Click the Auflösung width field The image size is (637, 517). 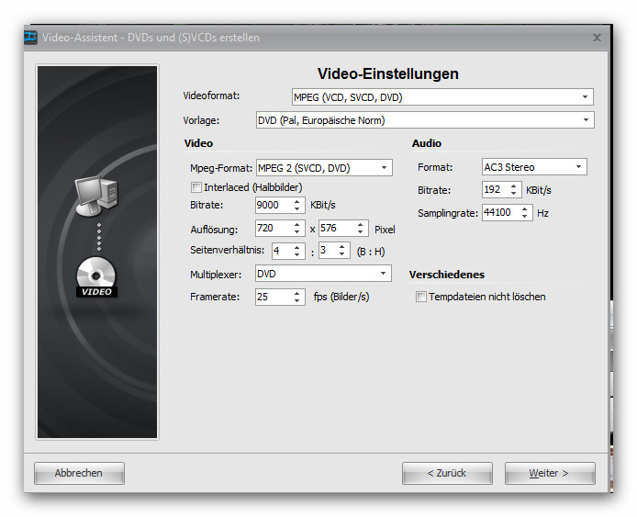[273, 229]
